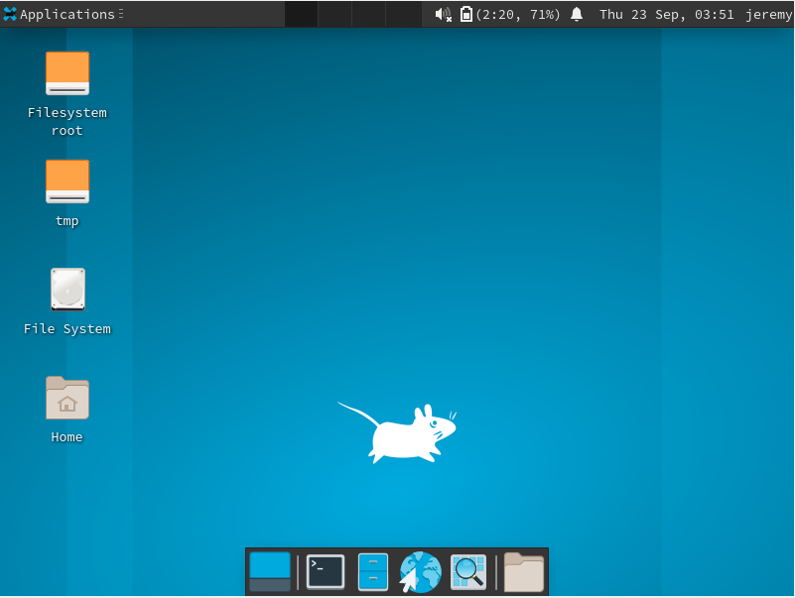Click the Xfce logo icon beside Applications
The image size is (795, 598).
[10, 14]
